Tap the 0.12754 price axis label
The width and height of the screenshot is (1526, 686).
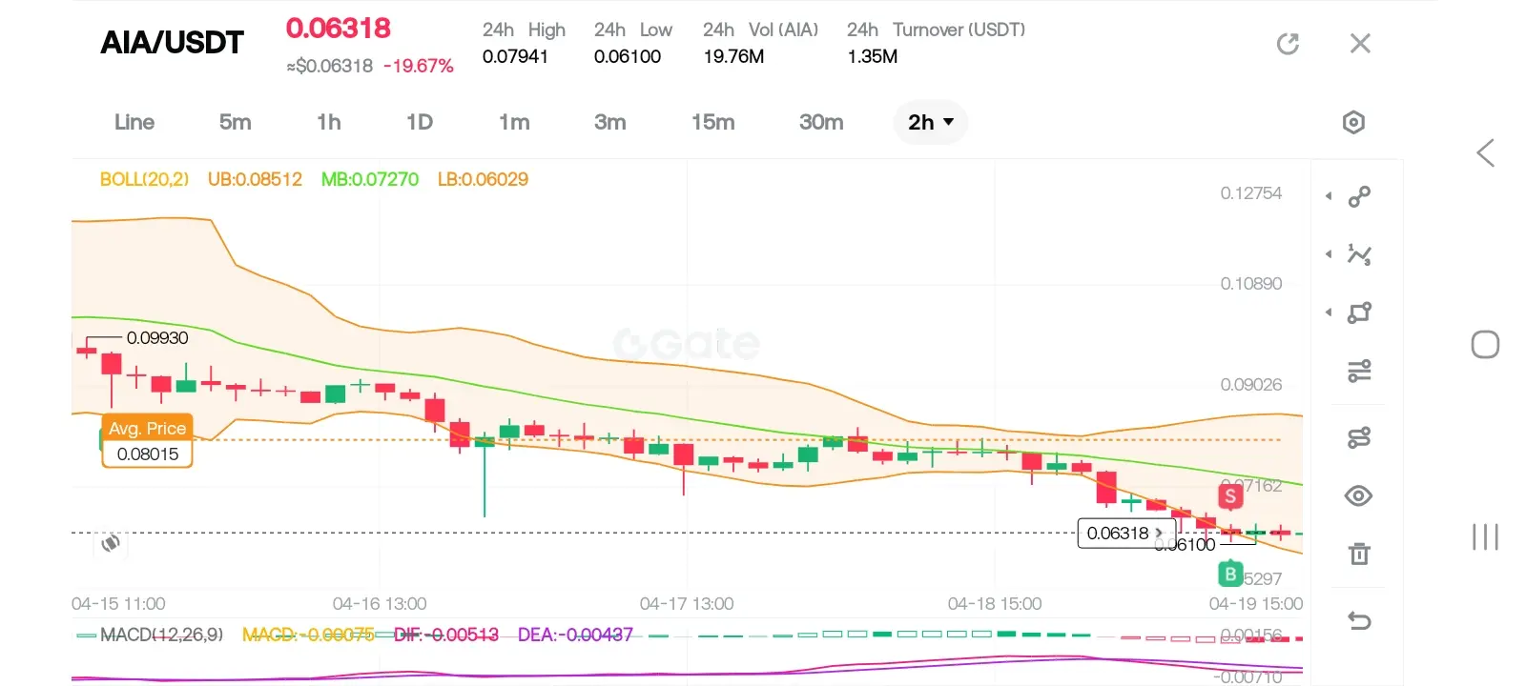pyautogui.click(x=1251, y=193)
